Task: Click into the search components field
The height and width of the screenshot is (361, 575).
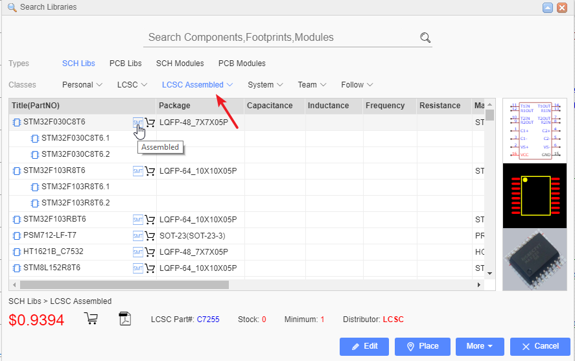Action: 279,38
